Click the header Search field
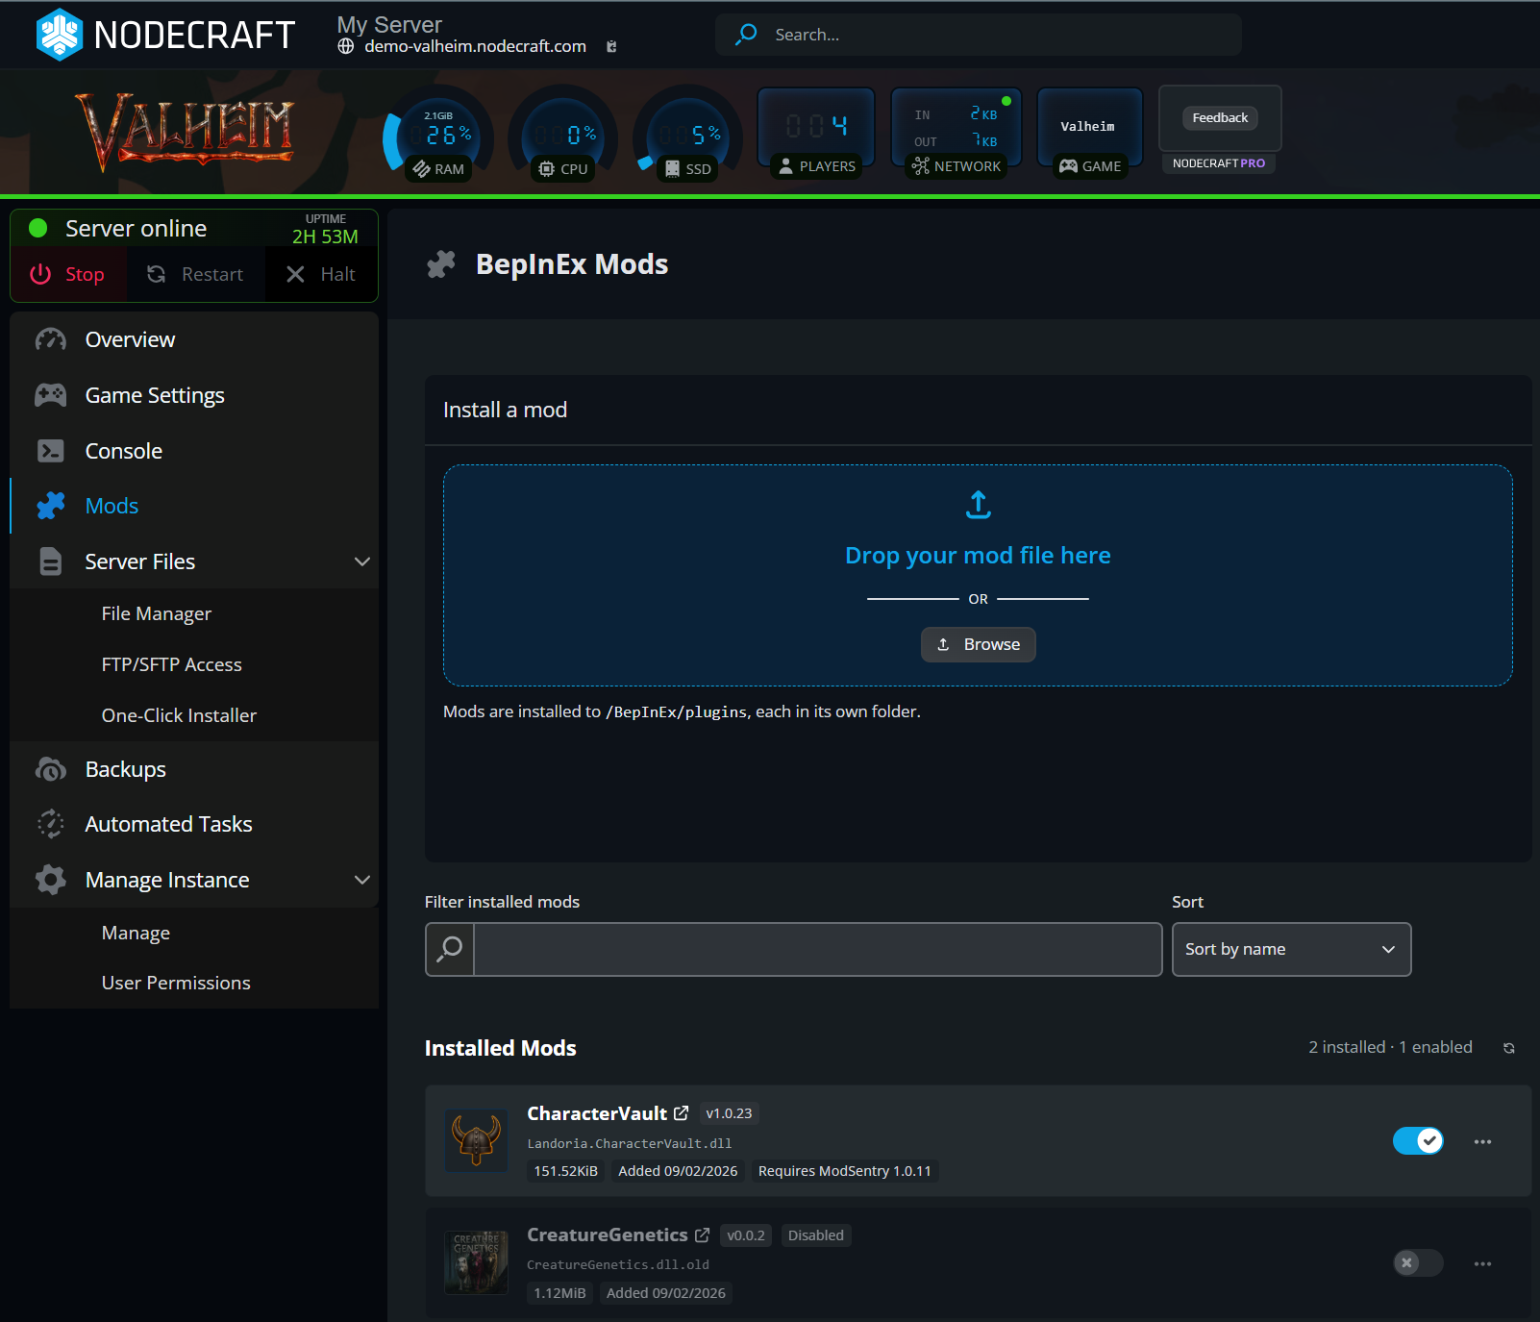This screenshot has width=1540, height=1322. point(978,35)
